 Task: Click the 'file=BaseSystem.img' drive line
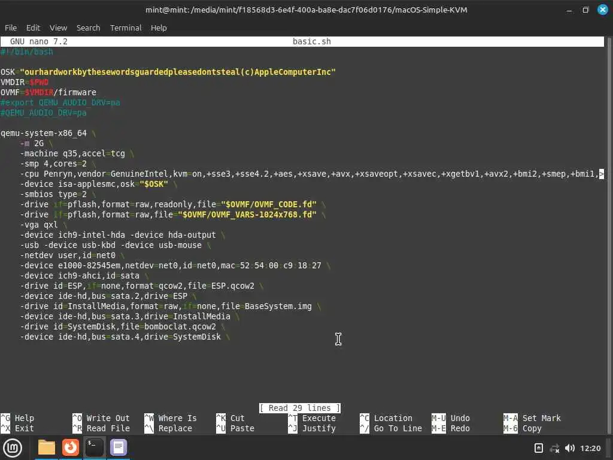pos(171,306)
